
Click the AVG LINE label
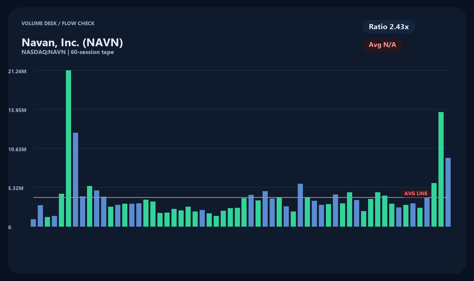416,193
